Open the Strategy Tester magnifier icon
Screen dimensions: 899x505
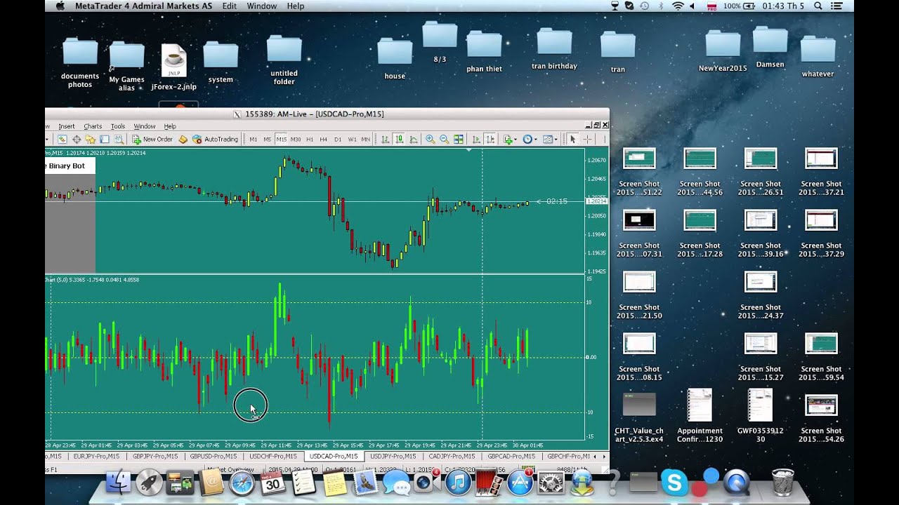119,140
